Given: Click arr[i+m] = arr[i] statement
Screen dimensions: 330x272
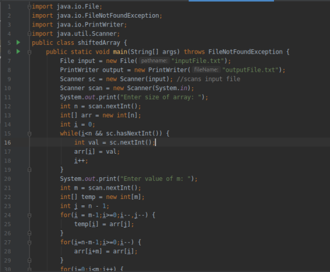Looking at the screenshot, I should [106, 251].
